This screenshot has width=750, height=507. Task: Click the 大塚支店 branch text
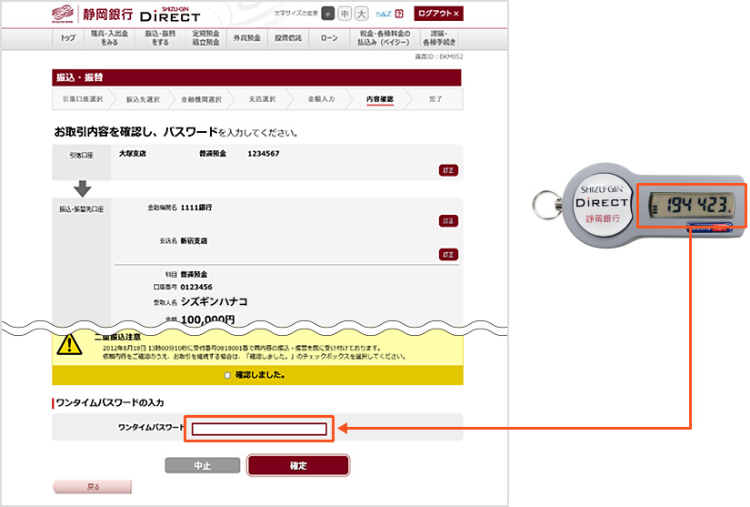pos(133,154)
